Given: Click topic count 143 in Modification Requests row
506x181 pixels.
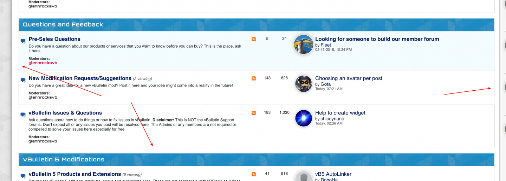Looking at the screenshot, I should 267,78.
